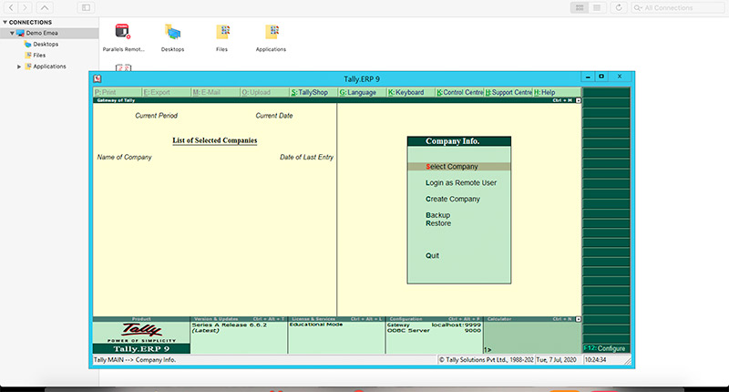
Task: Select Files in the sidebar tree
Action: (39, 56)
